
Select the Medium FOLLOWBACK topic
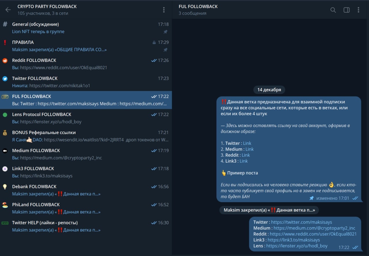86,154
